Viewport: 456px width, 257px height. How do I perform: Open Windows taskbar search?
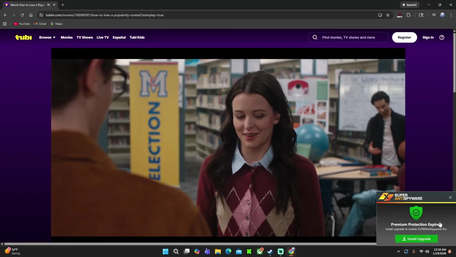click(176, 252)
